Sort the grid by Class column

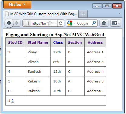point(58,42)
